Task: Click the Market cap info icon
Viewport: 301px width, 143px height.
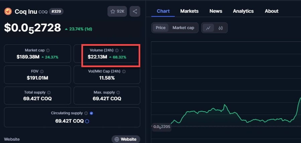Action: click(48, 50)
